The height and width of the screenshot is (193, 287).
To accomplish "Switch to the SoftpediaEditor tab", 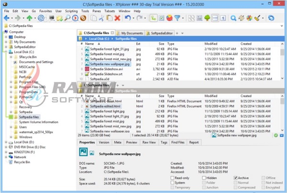I will [160, 33].
